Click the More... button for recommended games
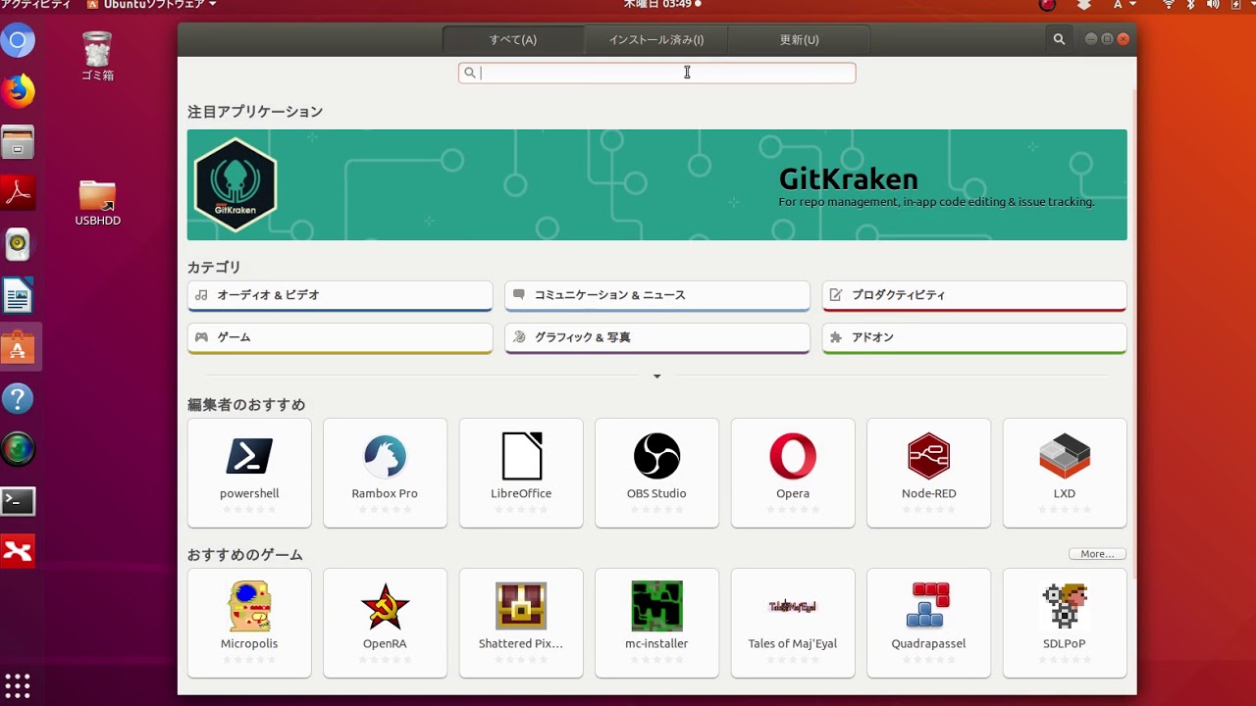 coord(1097,554)
